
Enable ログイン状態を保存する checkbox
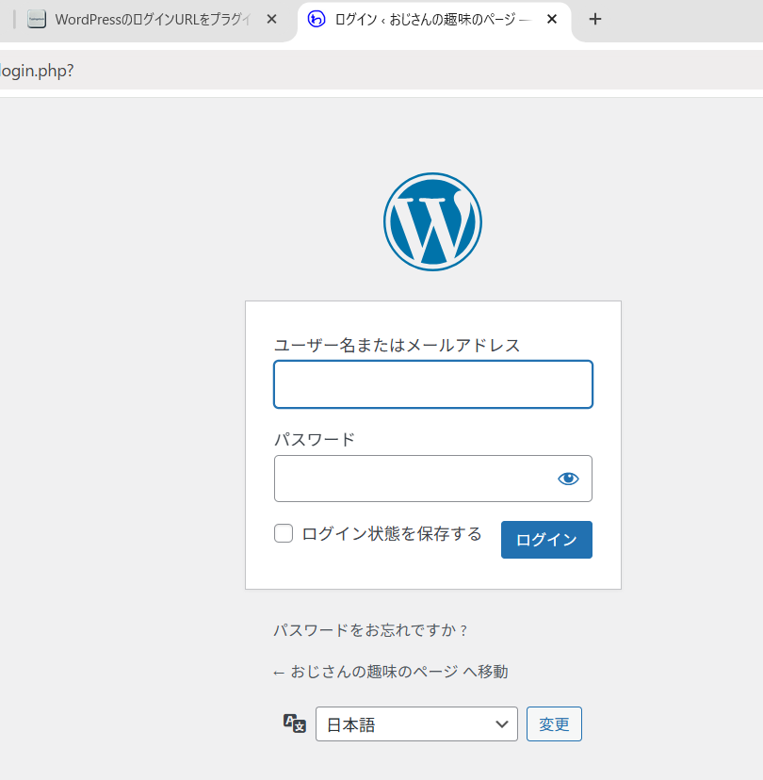click(x=284, y=533)
